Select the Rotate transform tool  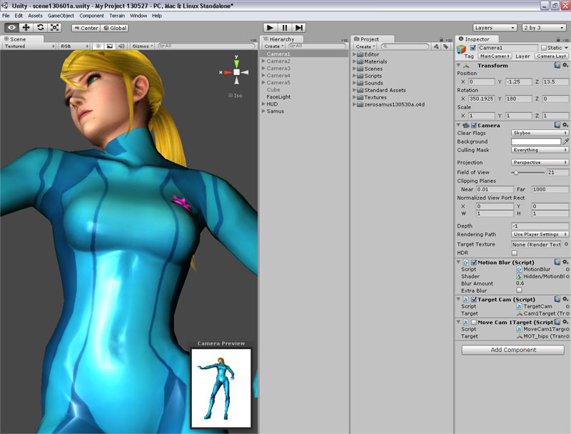[41, 28]
